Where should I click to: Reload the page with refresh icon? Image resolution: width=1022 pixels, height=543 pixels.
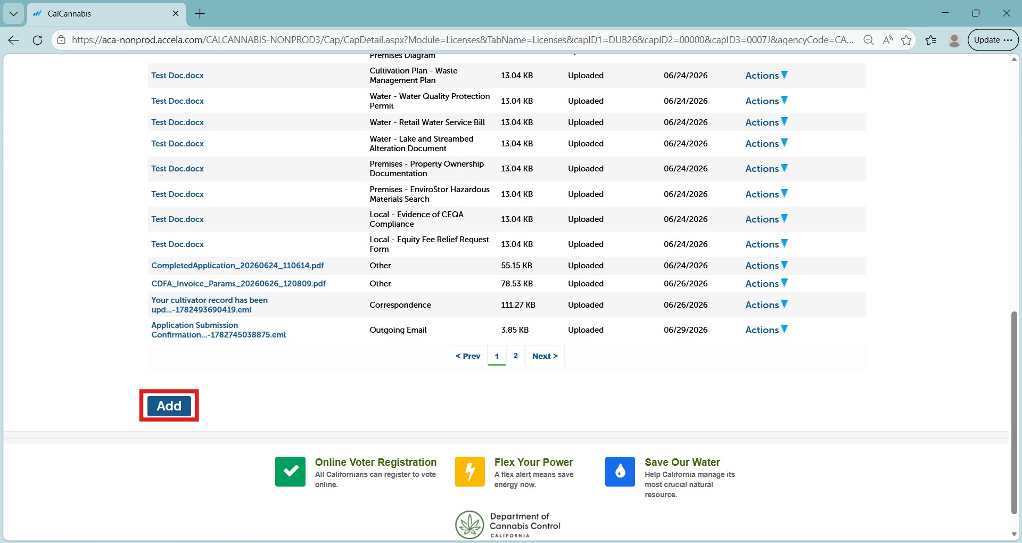pos(37,40)
